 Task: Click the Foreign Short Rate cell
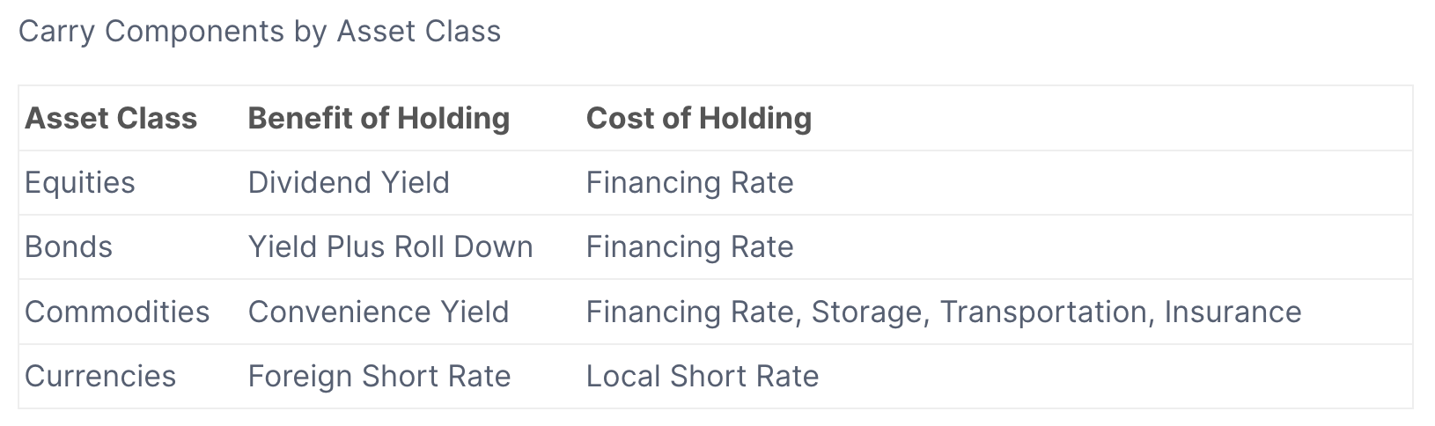tap(379, 377)
